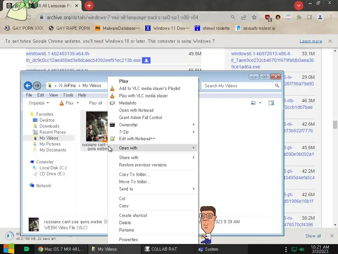
Task: Open MalwareDatabase bookmark
Action: point(118,28)
